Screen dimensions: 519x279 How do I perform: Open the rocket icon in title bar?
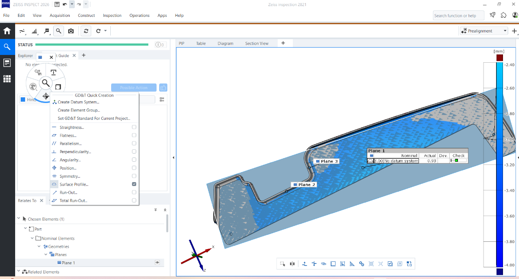coord(492,15)
